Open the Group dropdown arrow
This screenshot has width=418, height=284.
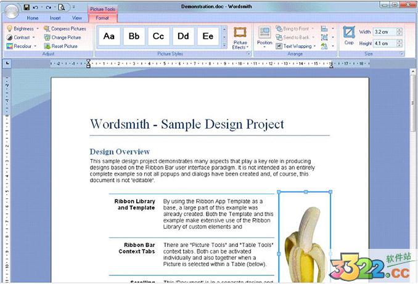333,38
